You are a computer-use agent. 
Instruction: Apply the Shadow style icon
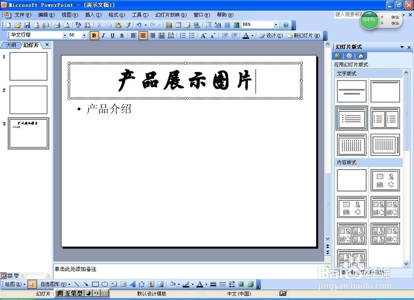click(x=122, y=35)
